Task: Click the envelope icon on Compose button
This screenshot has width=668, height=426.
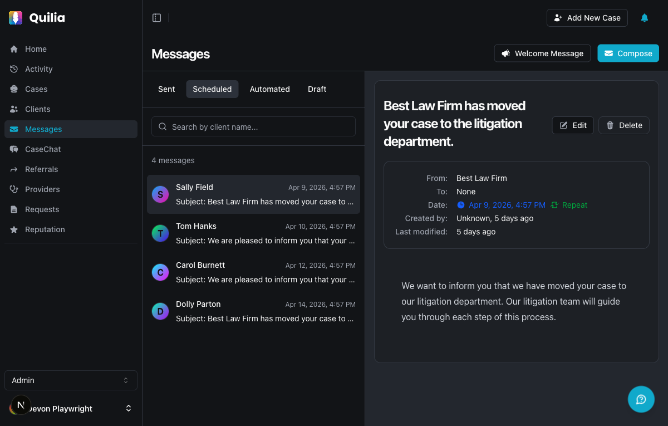Action: (x=609, y=53)
